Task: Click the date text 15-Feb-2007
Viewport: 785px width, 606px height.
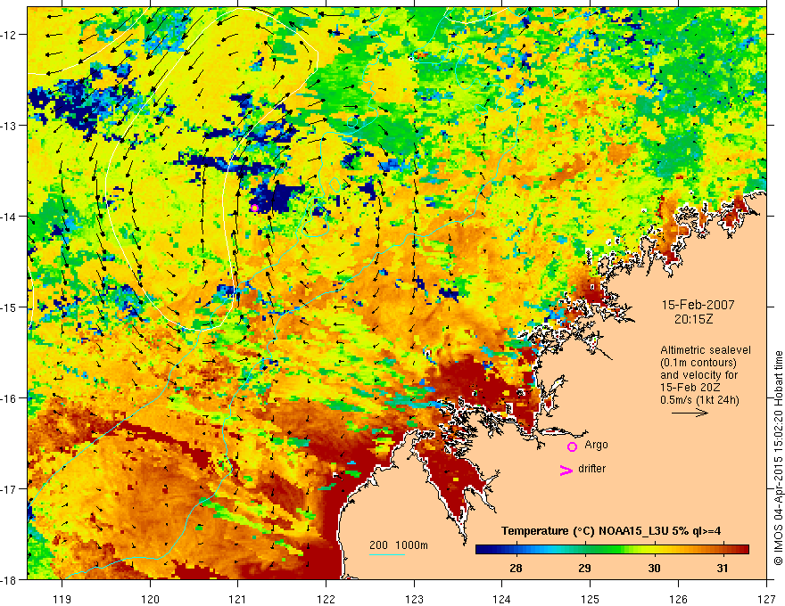Action: click(698, 305)
